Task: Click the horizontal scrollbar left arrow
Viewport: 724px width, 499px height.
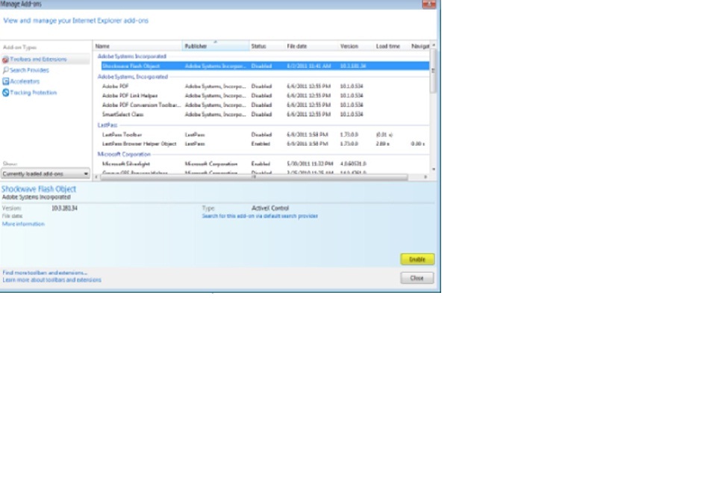Action: pos(96,177)
